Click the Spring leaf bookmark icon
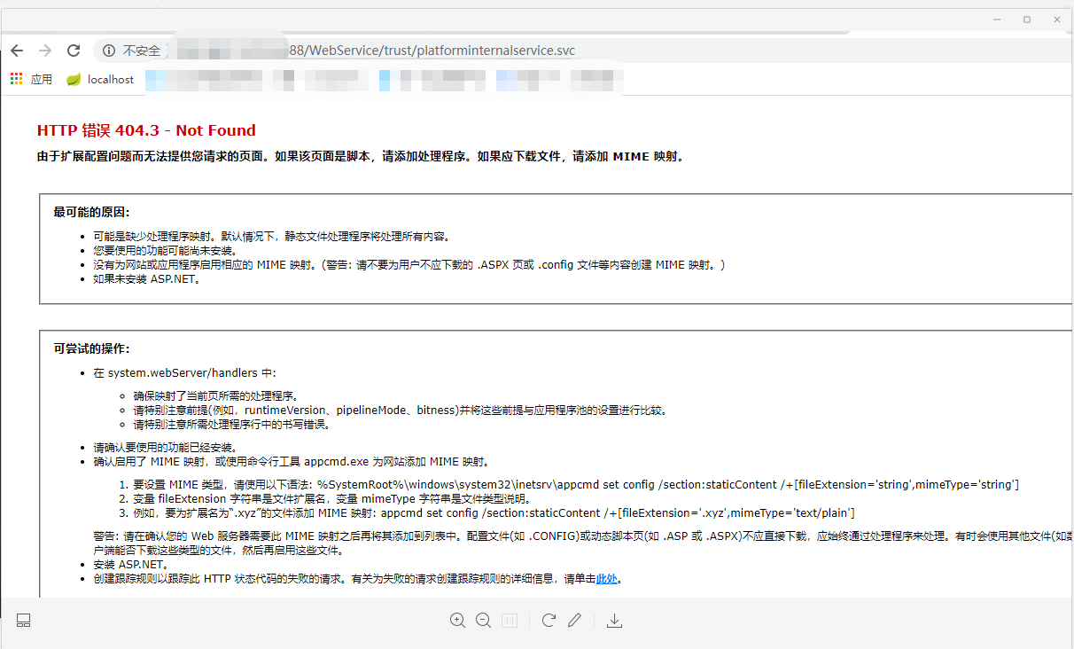1074x649 pixels. point(74,79)
